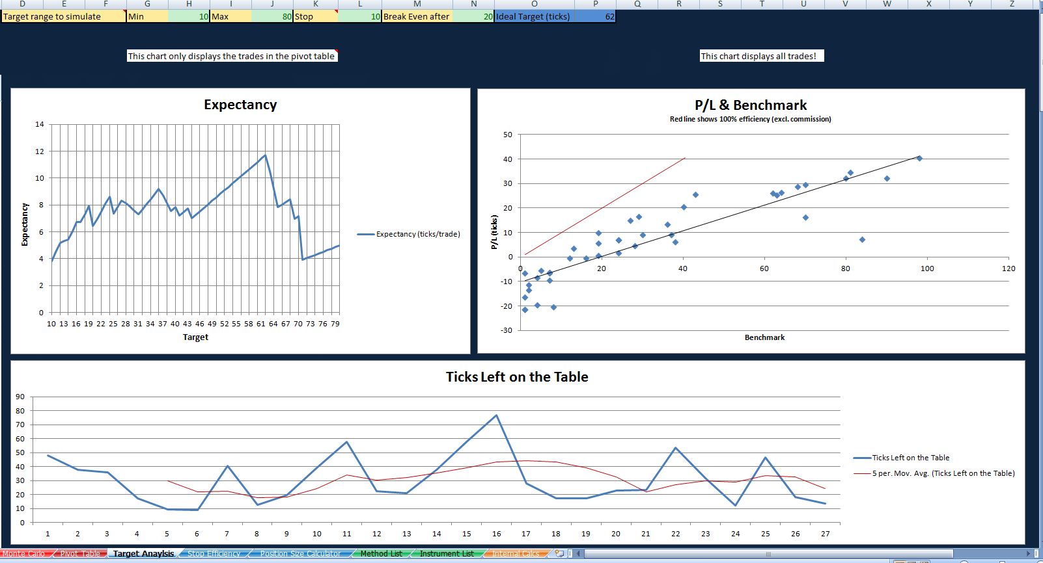Go to Position Size Calculator sheet
Image resolution: width=1043 pixels, height=563 pixels.
click(x=300, y=554)
